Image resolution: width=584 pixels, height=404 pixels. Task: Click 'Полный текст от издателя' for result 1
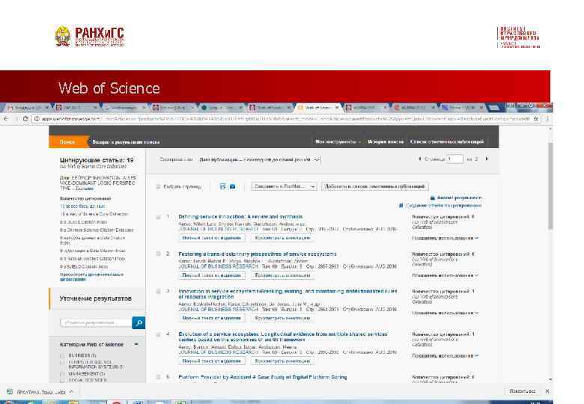[212, 238]
